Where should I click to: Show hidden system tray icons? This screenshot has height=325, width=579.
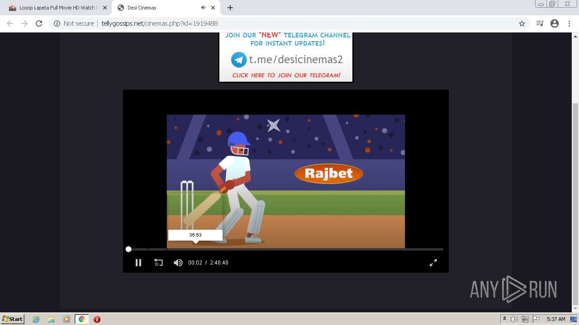504,319
